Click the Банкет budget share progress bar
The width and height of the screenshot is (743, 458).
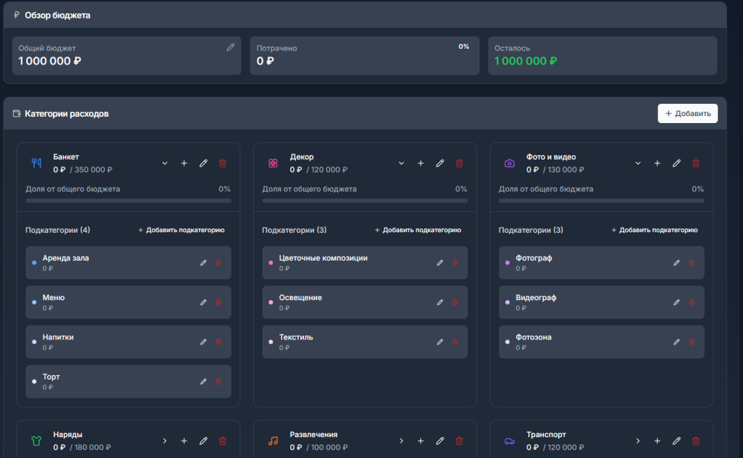pyautogui.click(x=128, y=201)
